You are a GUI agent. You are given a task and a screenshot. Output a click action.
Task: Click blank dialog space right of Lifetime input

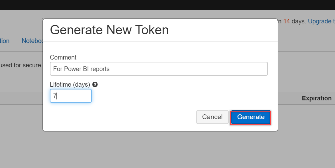click(x=179, y=96)
